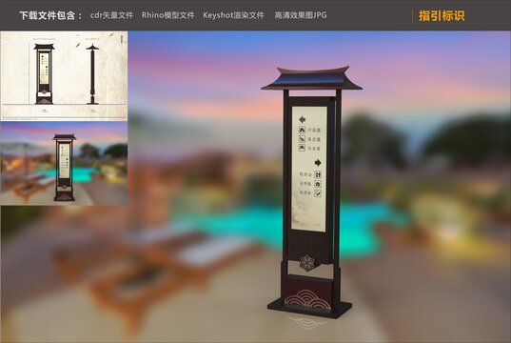Viewport: 511px width, 343px height.
Task: Click the flower emblem below the sign panel
Action: [x=307, y=262]
